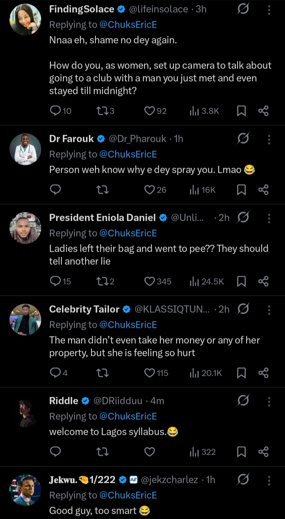Repost Celebrity Tailor's reply
285x519 pixels.
click(x=103, y=373)
